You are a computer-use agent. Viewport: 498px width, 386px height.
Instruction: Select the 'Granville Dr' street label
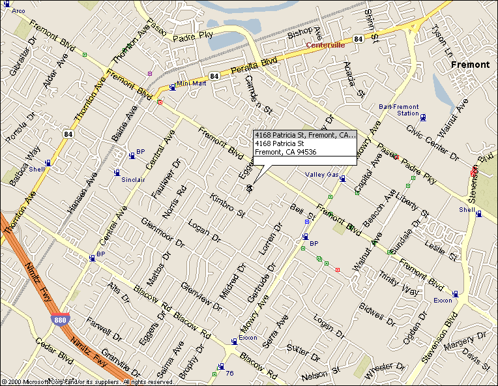121,363
